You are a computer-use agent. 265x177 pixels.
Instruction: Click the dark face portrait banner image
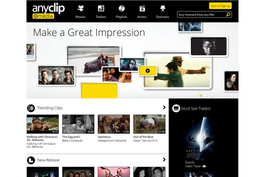(209, 46)
